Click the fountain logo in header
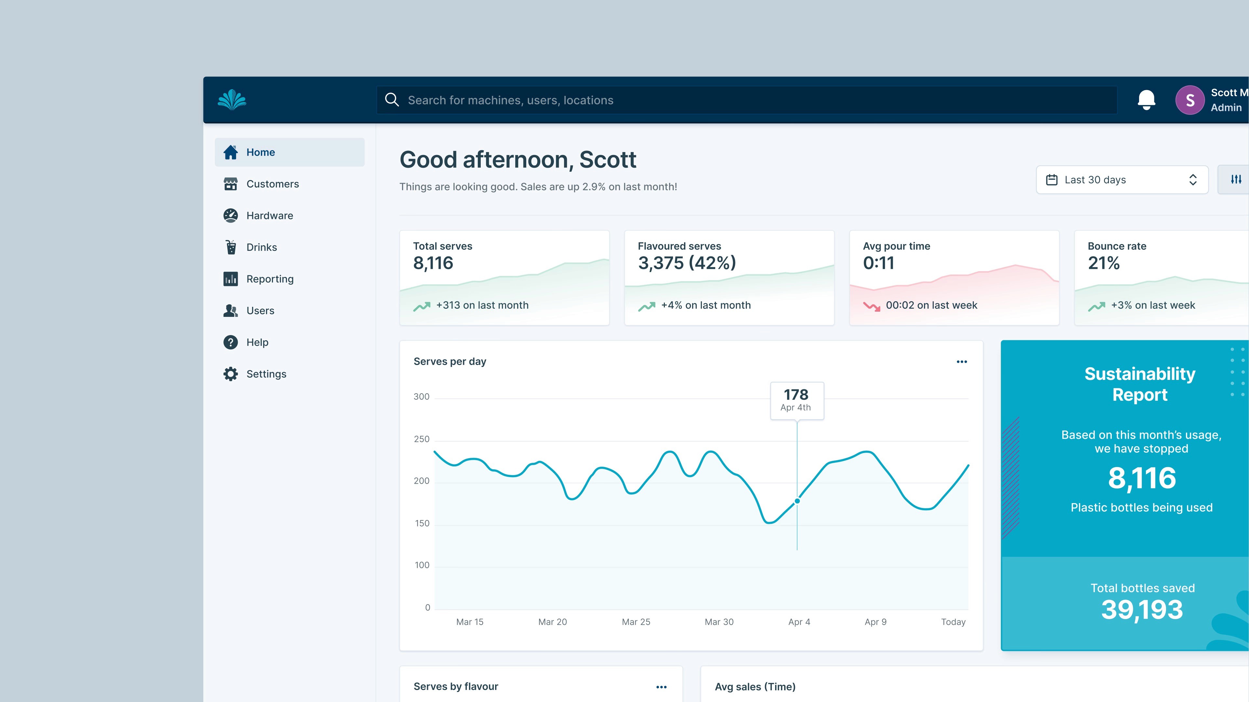1249x702 pixels. tap(232, 100)
